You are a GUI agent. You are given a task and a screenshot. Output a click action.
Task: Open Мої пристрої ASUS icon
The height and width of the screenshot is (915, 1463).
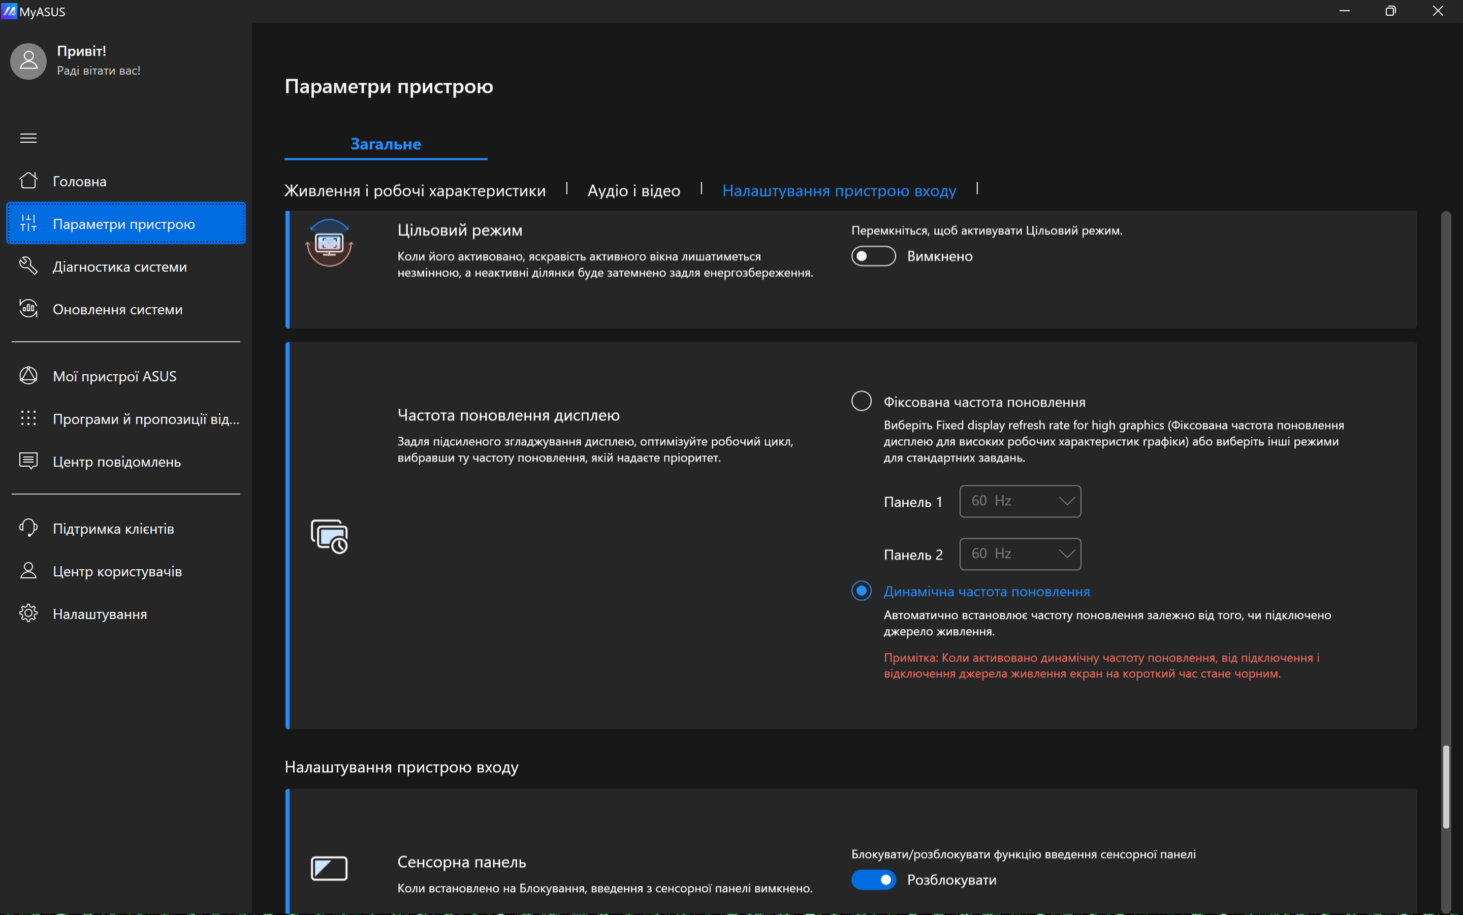[x=28, y=376]
